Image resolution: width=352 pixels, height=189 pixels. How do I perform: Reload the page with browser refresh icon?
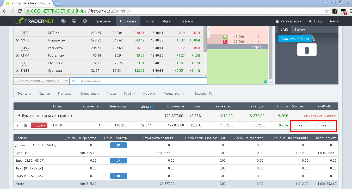pos(20,11)
